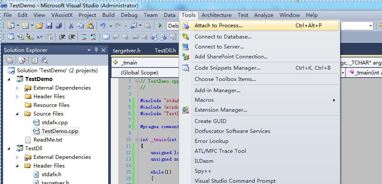Collapse code outlining at line 10

coord(138,139)
